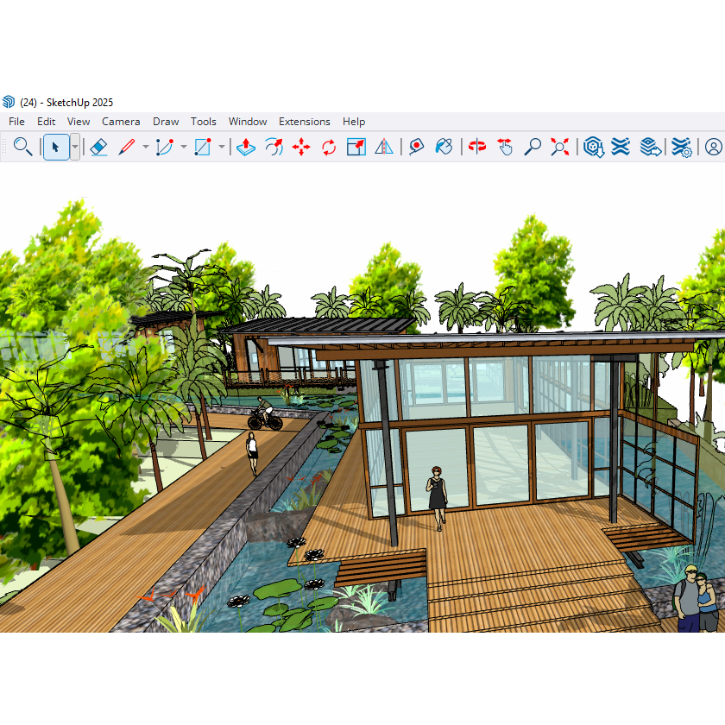Screen dimensions: 725x725
Task: Open the View menu
Action: coord(79,122)
